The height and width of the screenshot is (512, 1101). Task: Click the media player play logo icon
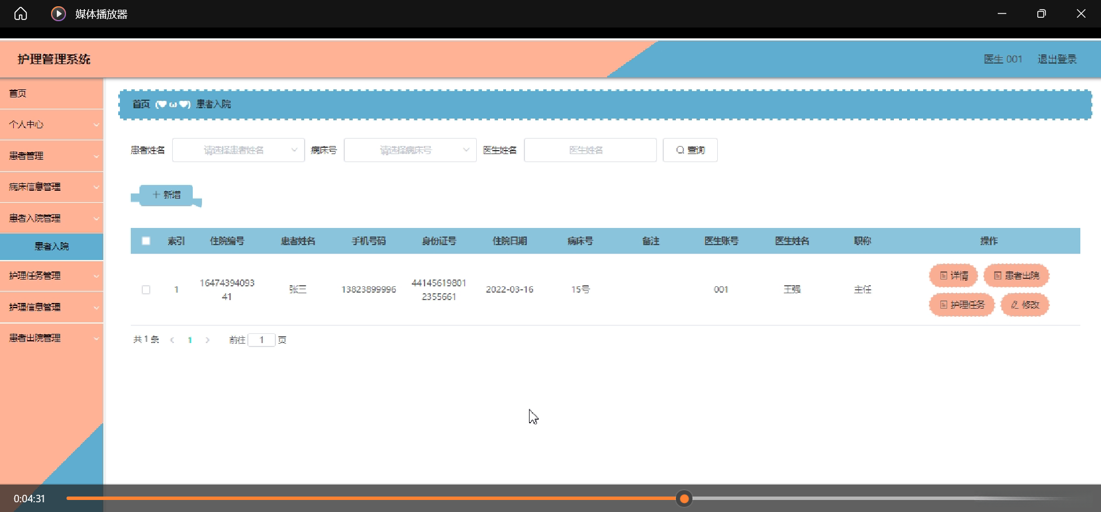pos(59,14)
